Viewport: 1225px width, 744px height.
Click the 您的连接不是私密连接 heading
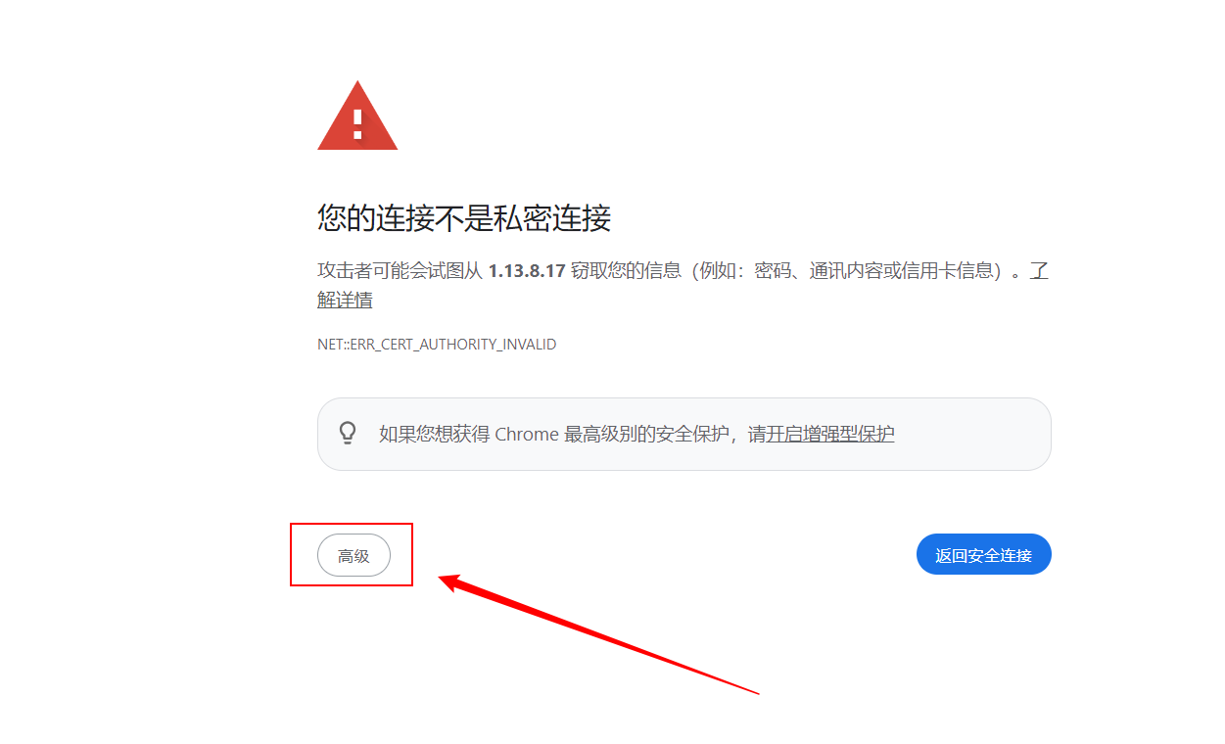pyautogui.click(x=464, y=217)
